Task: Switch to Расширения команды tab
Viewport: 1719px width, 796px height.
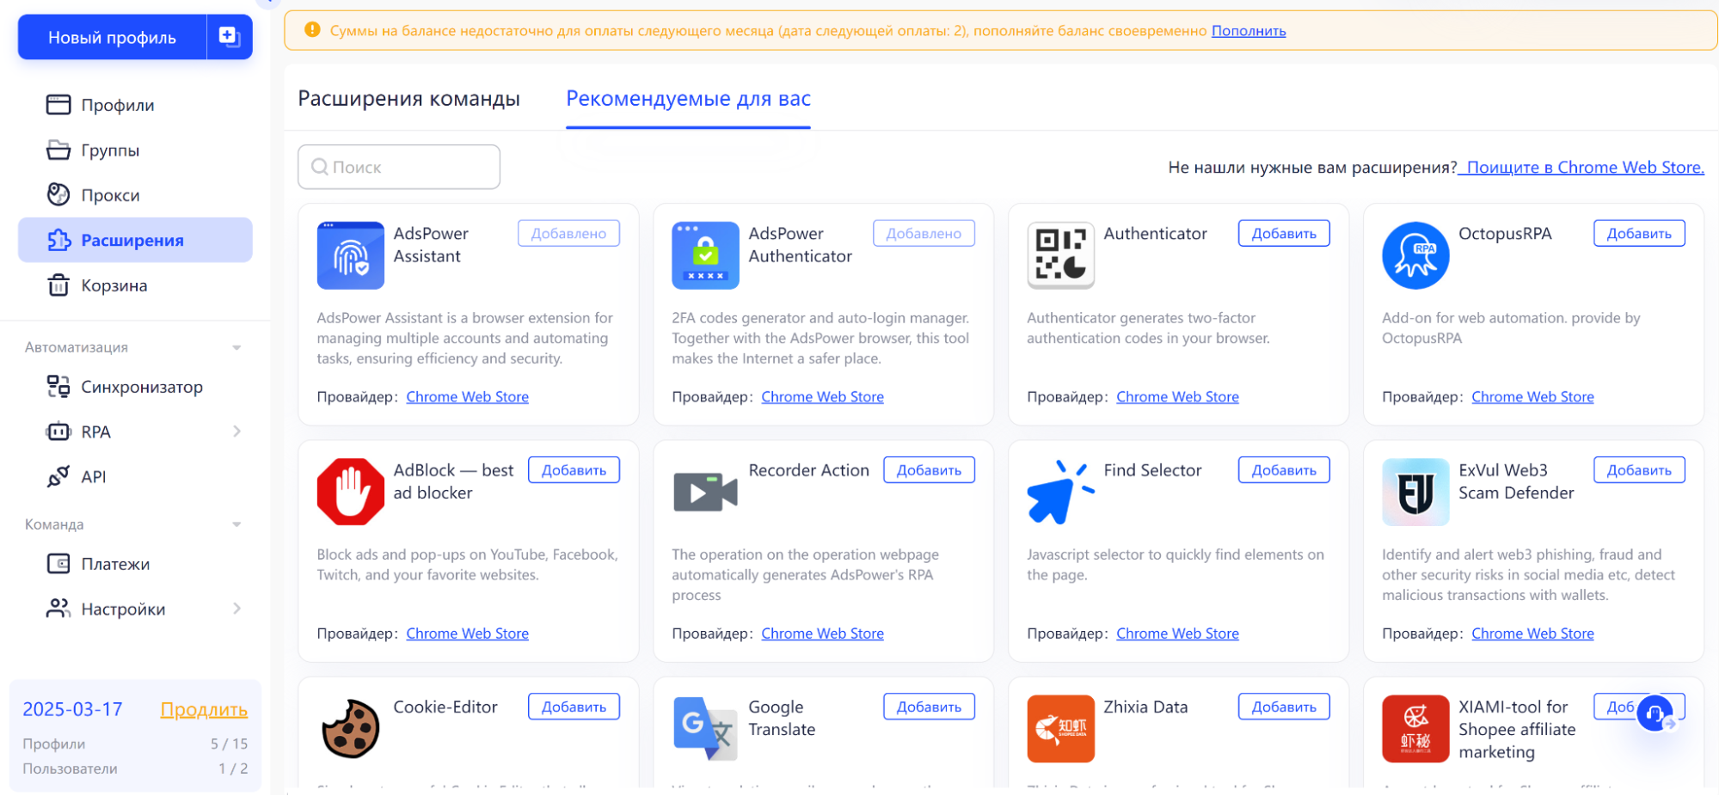Action: pyautogui.click(x=408, y=99)
